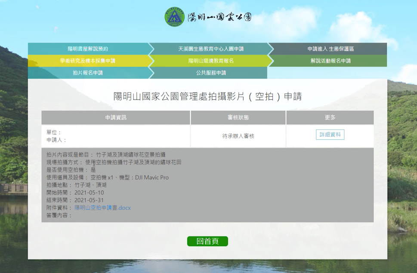Click the 單位： label

(x=54, y=132)
